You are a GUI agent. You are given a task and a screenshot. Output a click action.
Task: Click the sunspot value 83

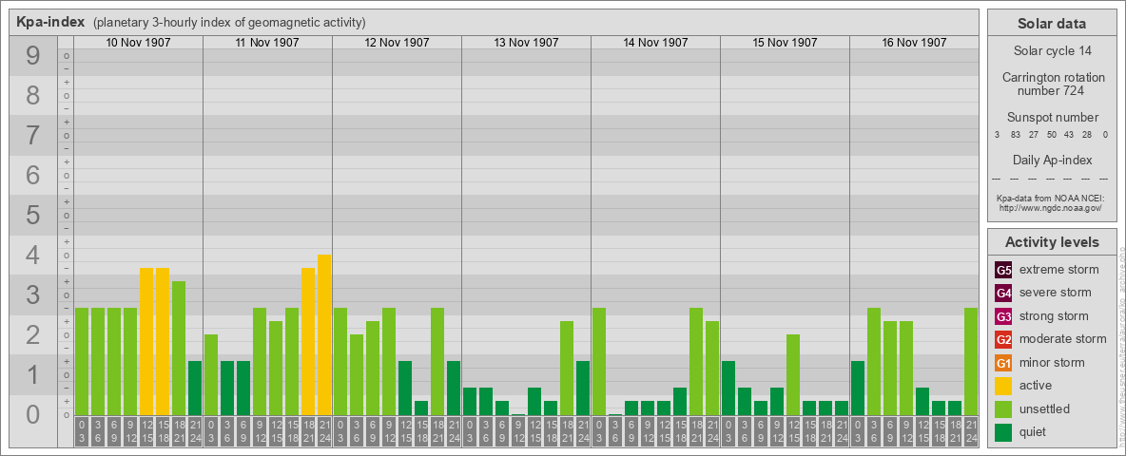(1016, 135)
